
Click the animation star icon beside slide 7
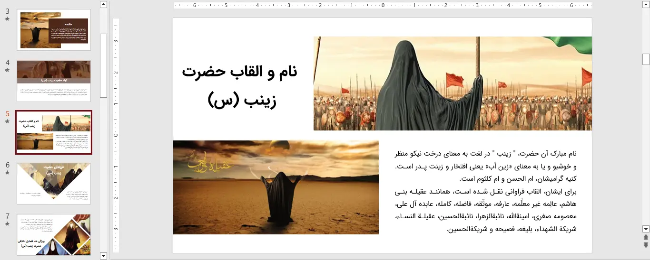[7, 224]
